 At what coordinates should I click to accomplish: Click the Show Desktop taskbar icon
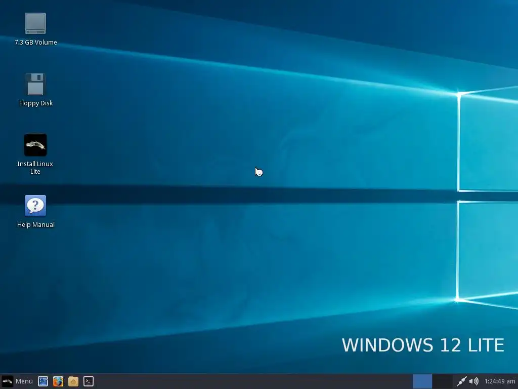(x=43, y=381)
